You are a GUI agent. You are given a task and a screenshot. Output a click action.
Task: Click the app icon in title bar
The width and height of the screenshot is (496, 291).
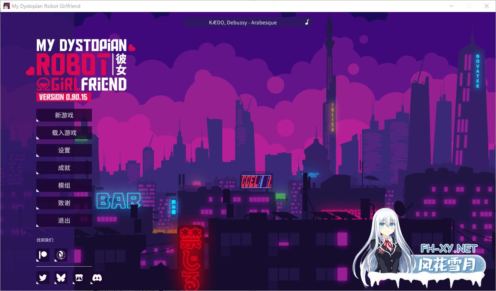pos(6,6)
